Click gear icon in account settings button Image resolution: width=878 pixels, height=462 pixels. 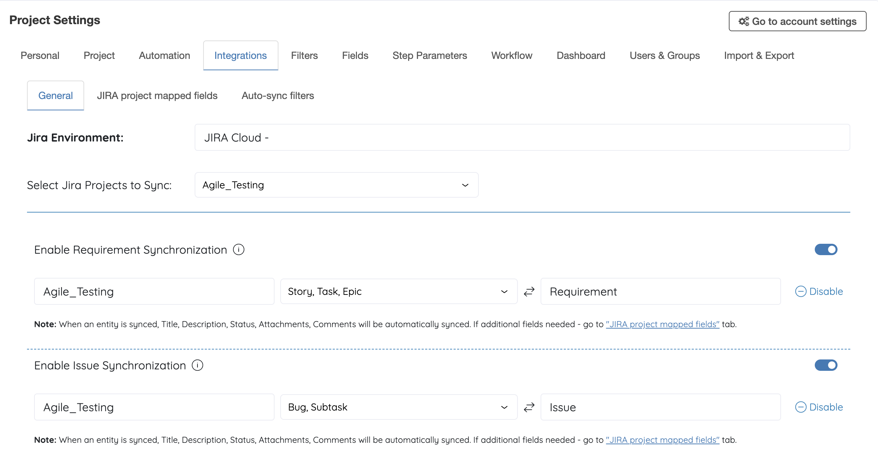tap(744, 21)
